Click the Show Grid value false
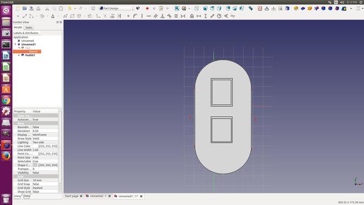 pos(45,191)
